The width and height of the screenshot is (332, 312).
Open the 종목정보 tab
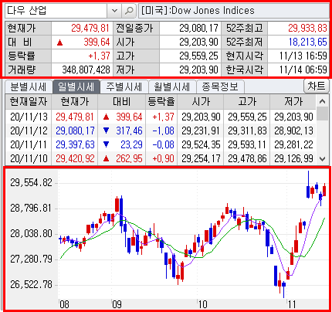pos(220,87)
